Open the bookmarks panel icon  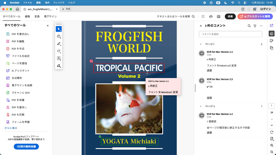[271, 40]
